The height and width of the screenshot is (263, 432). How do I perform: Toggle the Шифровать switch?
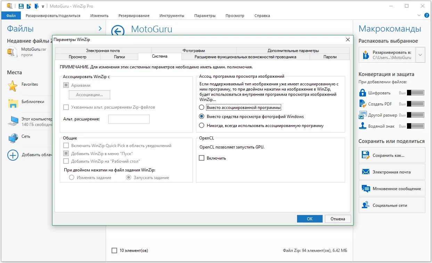(416, 93)
